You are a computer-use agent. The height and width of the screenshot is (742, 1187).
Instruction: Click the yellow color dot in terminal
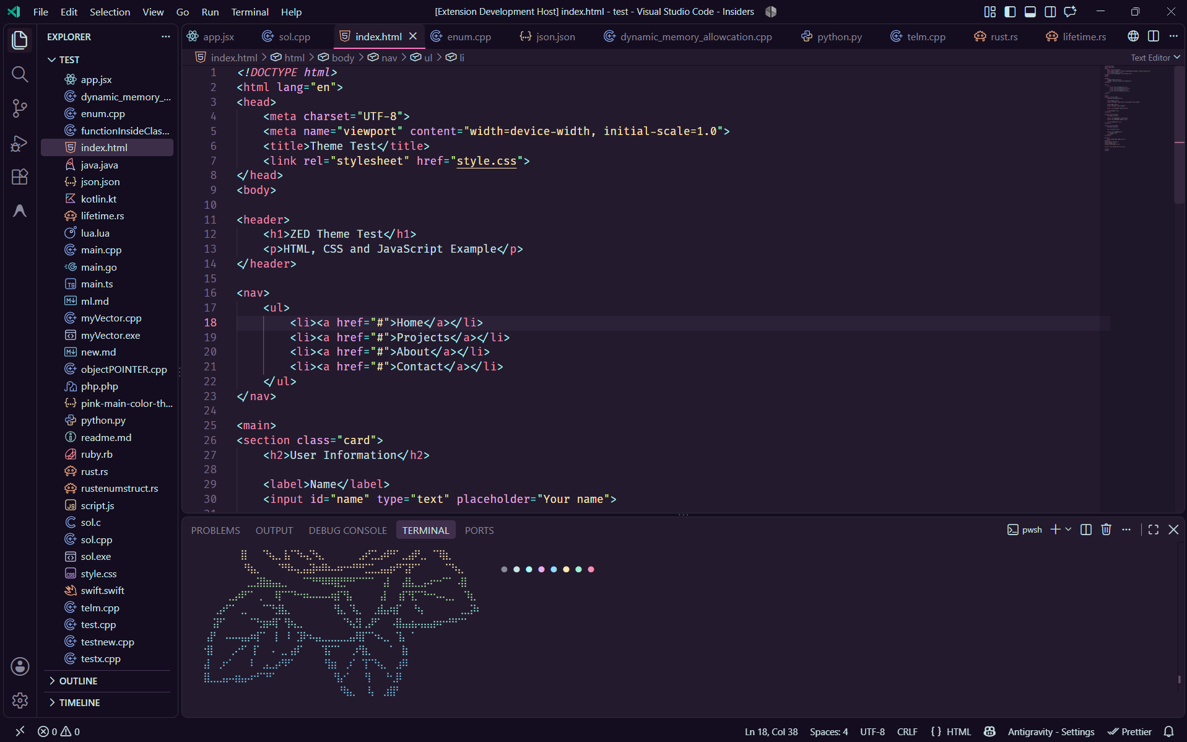(x=566, y=569)
